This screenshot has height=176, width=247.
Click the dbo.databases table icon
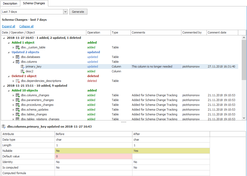(x=18, y=57)
